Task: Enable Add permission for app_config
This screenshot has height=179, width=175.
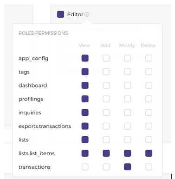Action: 106,58
